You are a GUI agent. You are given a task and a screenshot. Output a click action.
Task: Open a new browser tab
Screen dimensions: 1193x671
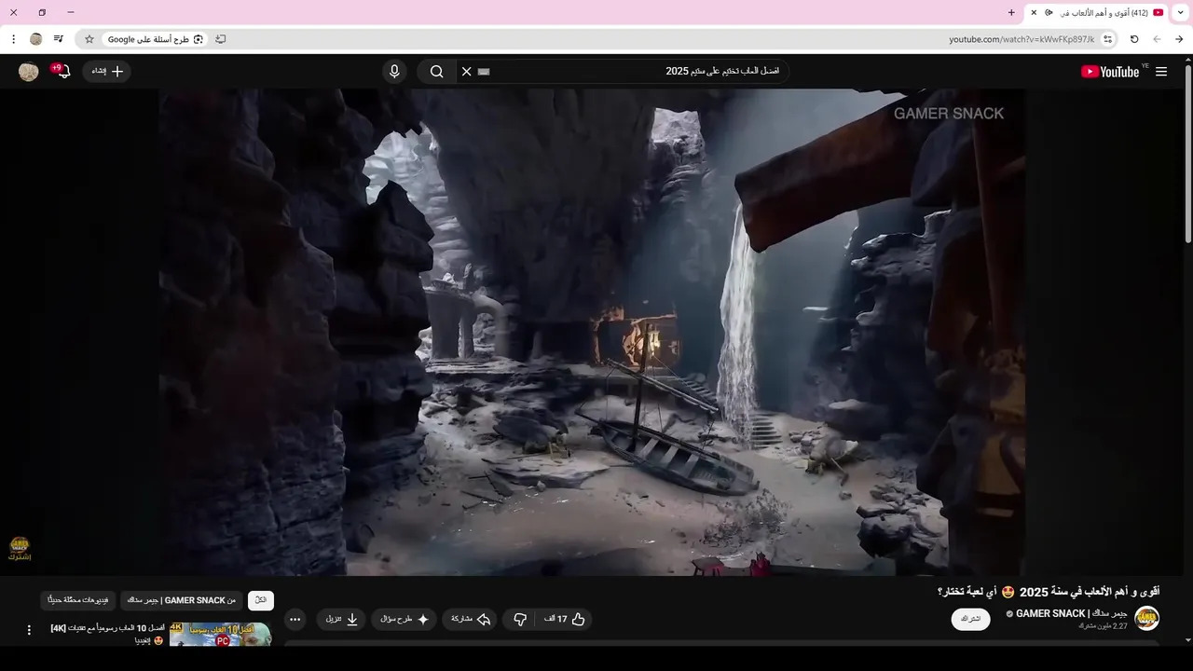click(1011, 13)
